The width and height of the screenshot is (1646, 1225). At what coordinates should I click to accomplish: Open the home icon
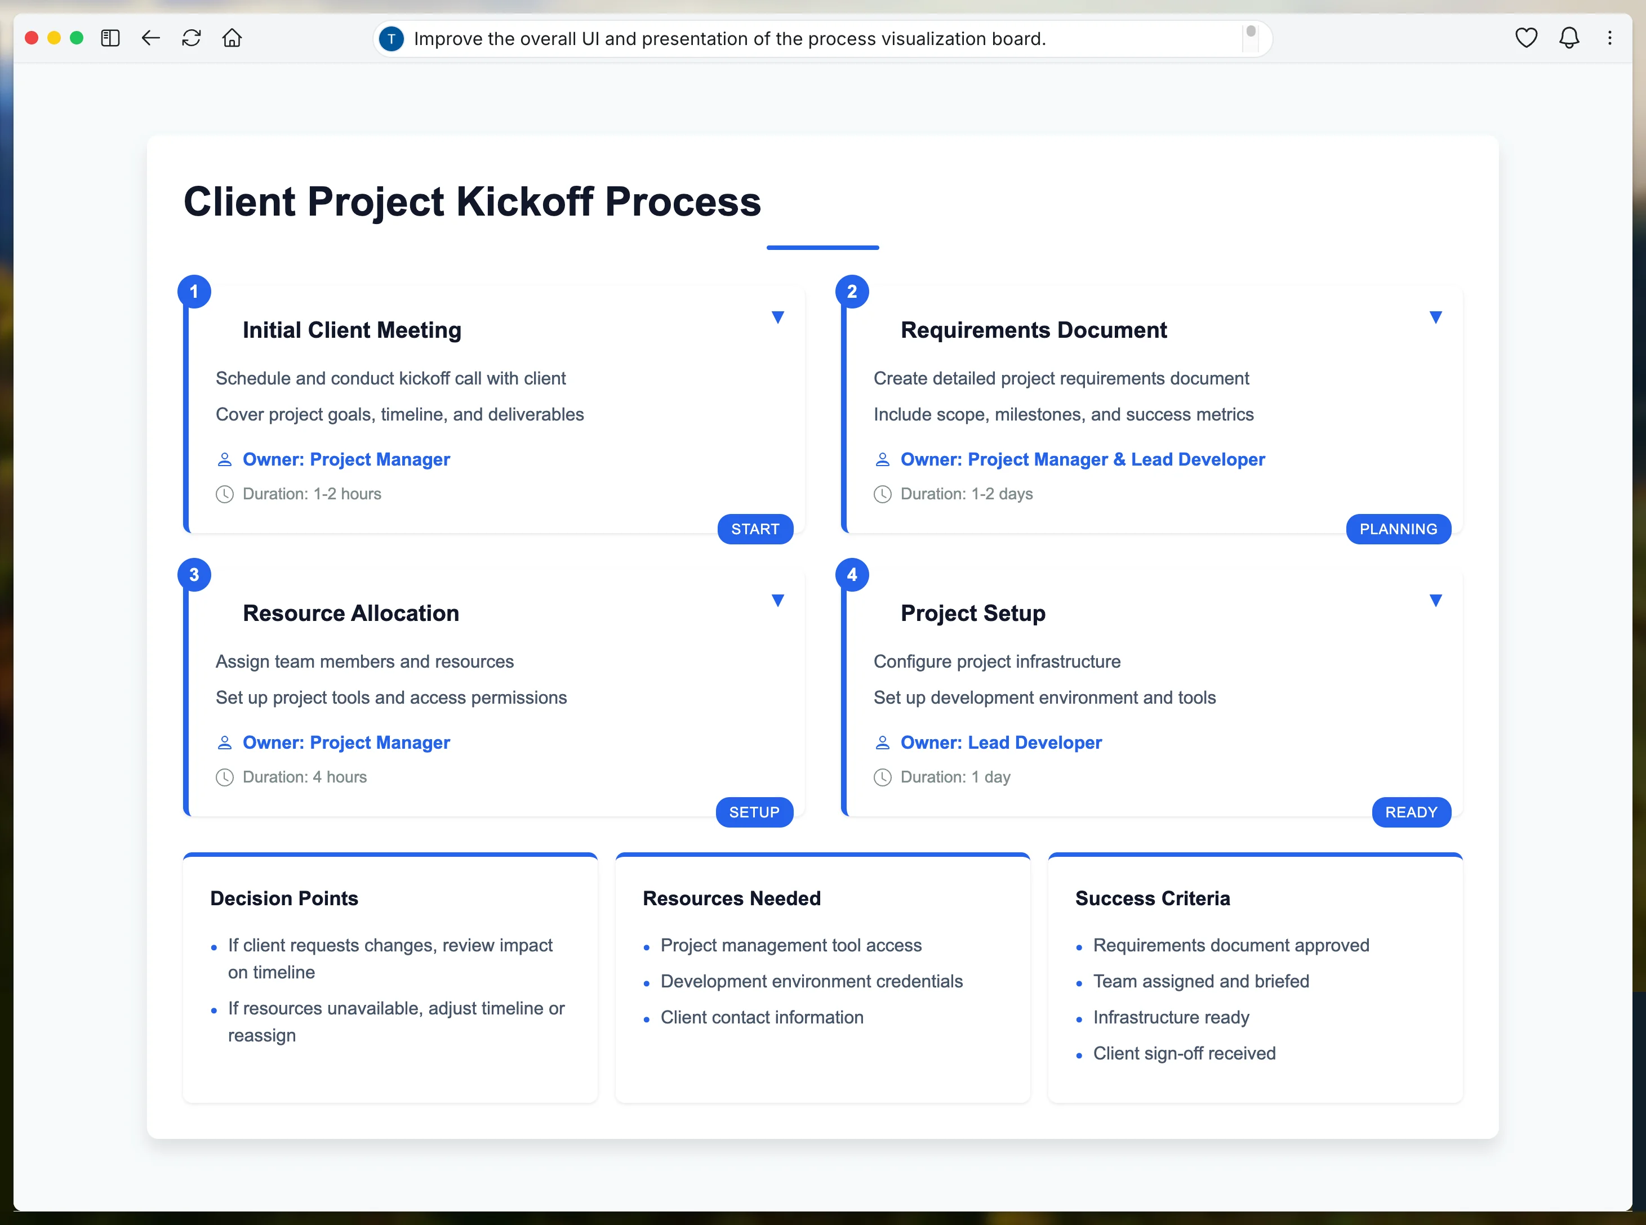tap(232, 38)
